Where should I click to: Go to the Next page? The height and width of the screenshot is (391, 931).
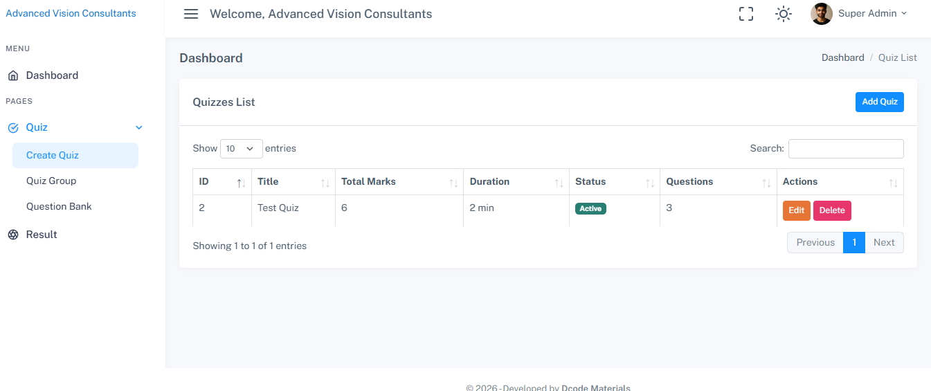tap(883, 242)
